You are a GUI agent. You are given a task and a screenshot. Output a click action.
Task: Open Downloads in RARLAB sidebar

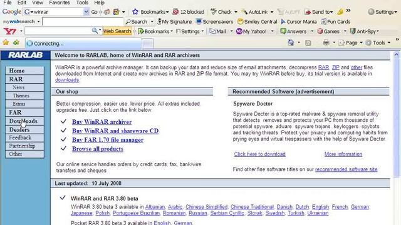point(24,121)
